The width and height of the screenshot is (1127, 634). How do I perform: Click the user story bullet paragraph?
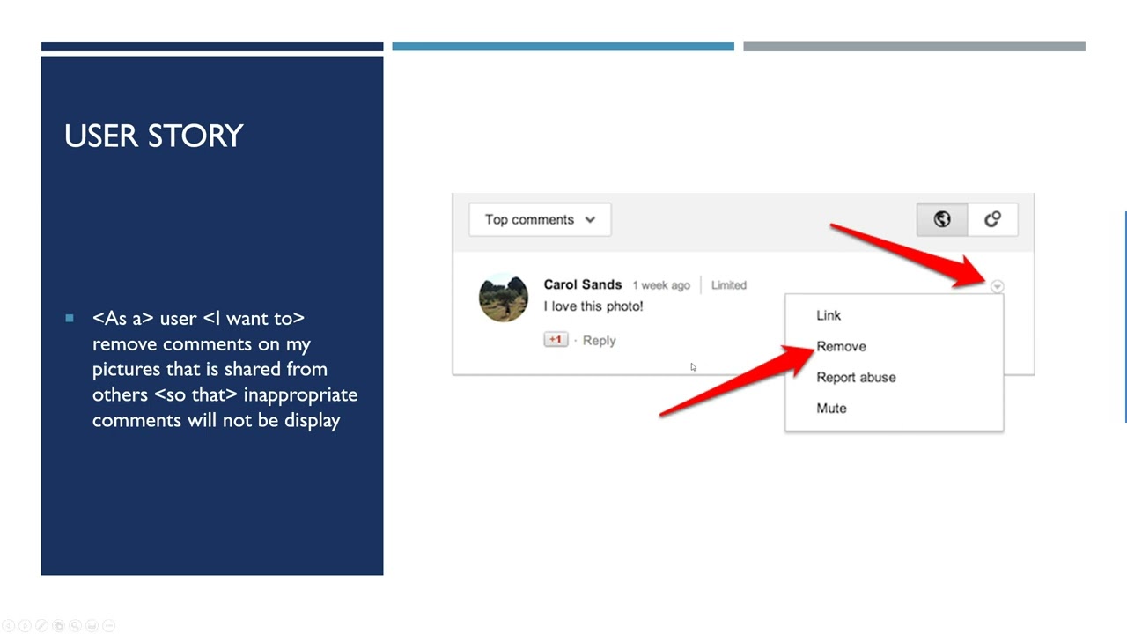click(225, 369)
